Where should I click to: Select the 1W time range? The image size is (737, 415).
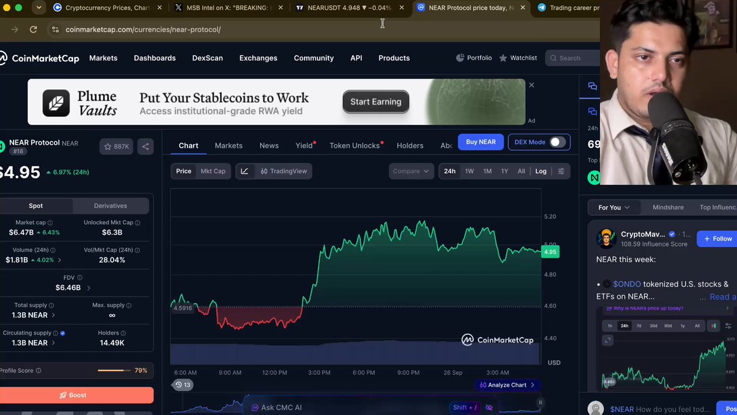click(469, 171)
